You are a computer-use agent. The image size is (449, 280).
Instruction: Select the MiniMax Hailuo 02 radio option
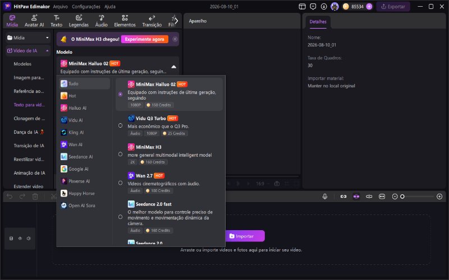120,94
